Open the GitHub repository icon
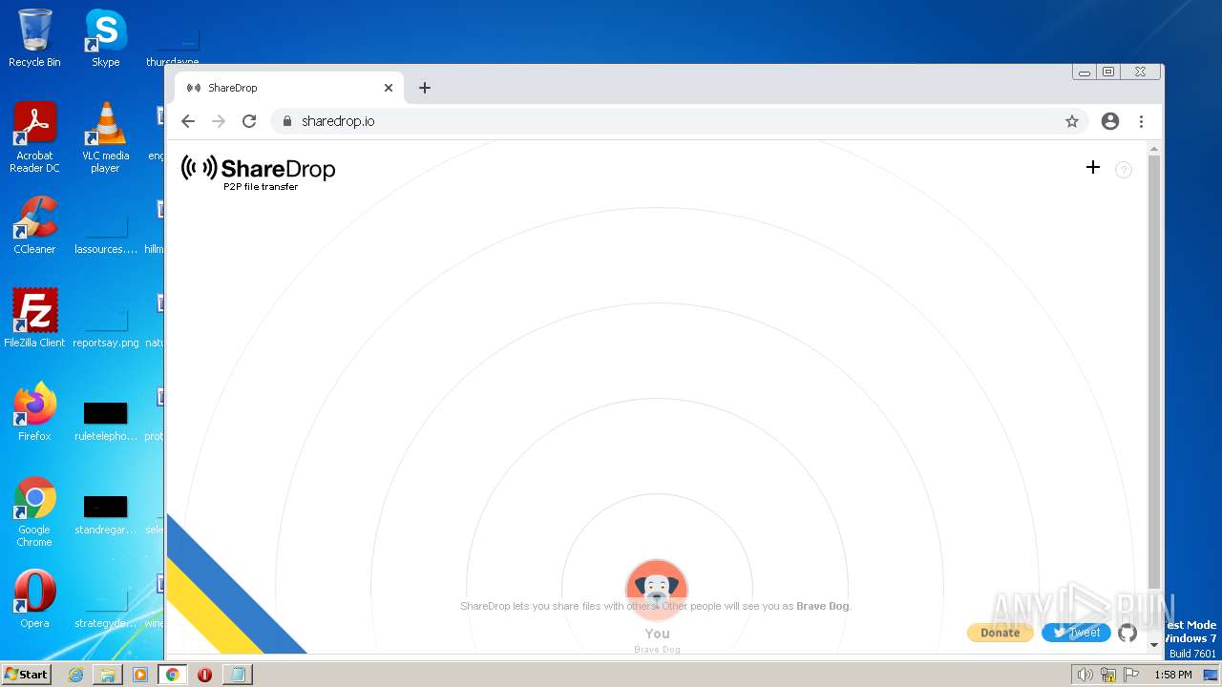Image resolution: width=1222 pixels, height=687 pixels. click(x=1127, y=633)
